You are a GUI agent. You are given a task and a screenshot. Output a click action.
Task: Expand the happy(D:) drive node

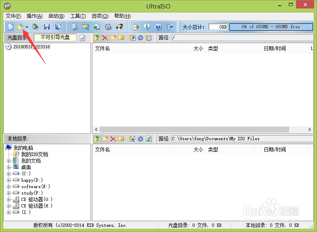(x=9, y=180)
